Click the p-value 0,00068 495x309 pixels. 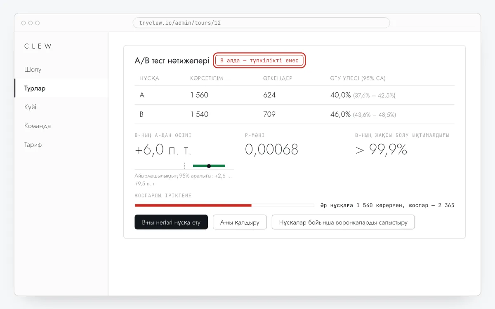[271, 150]
